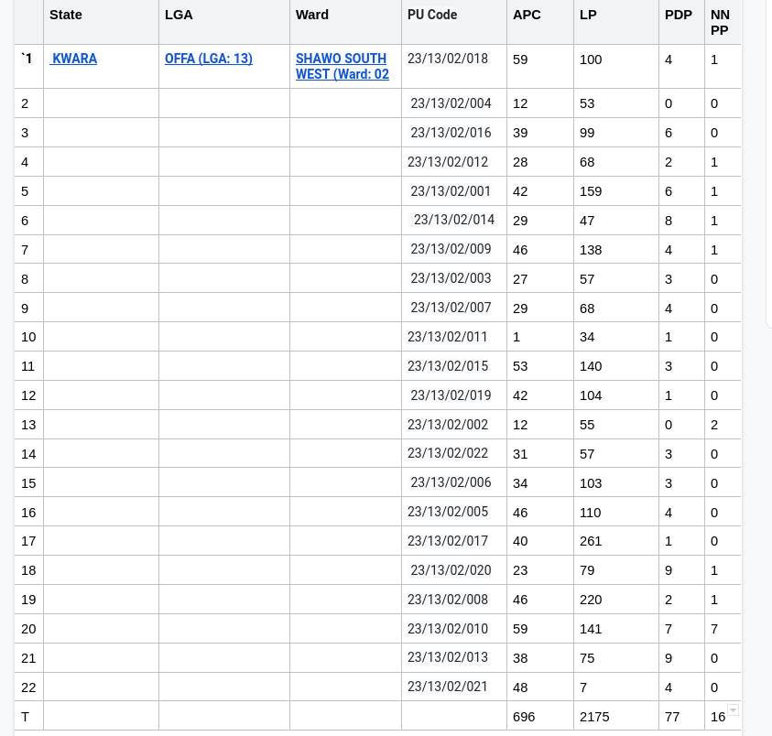
Task: Click PU code 23/13/02/009
Action: 451,249
